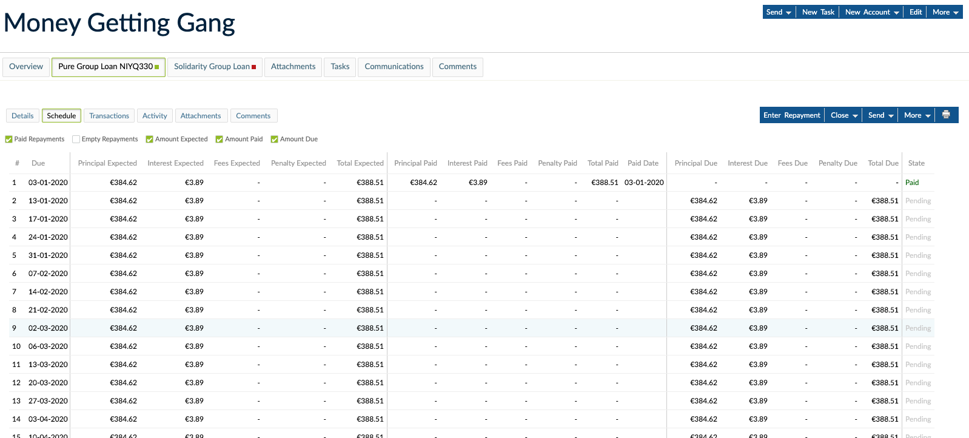
Task: Click the Edit button
Action: click(916, 12)
